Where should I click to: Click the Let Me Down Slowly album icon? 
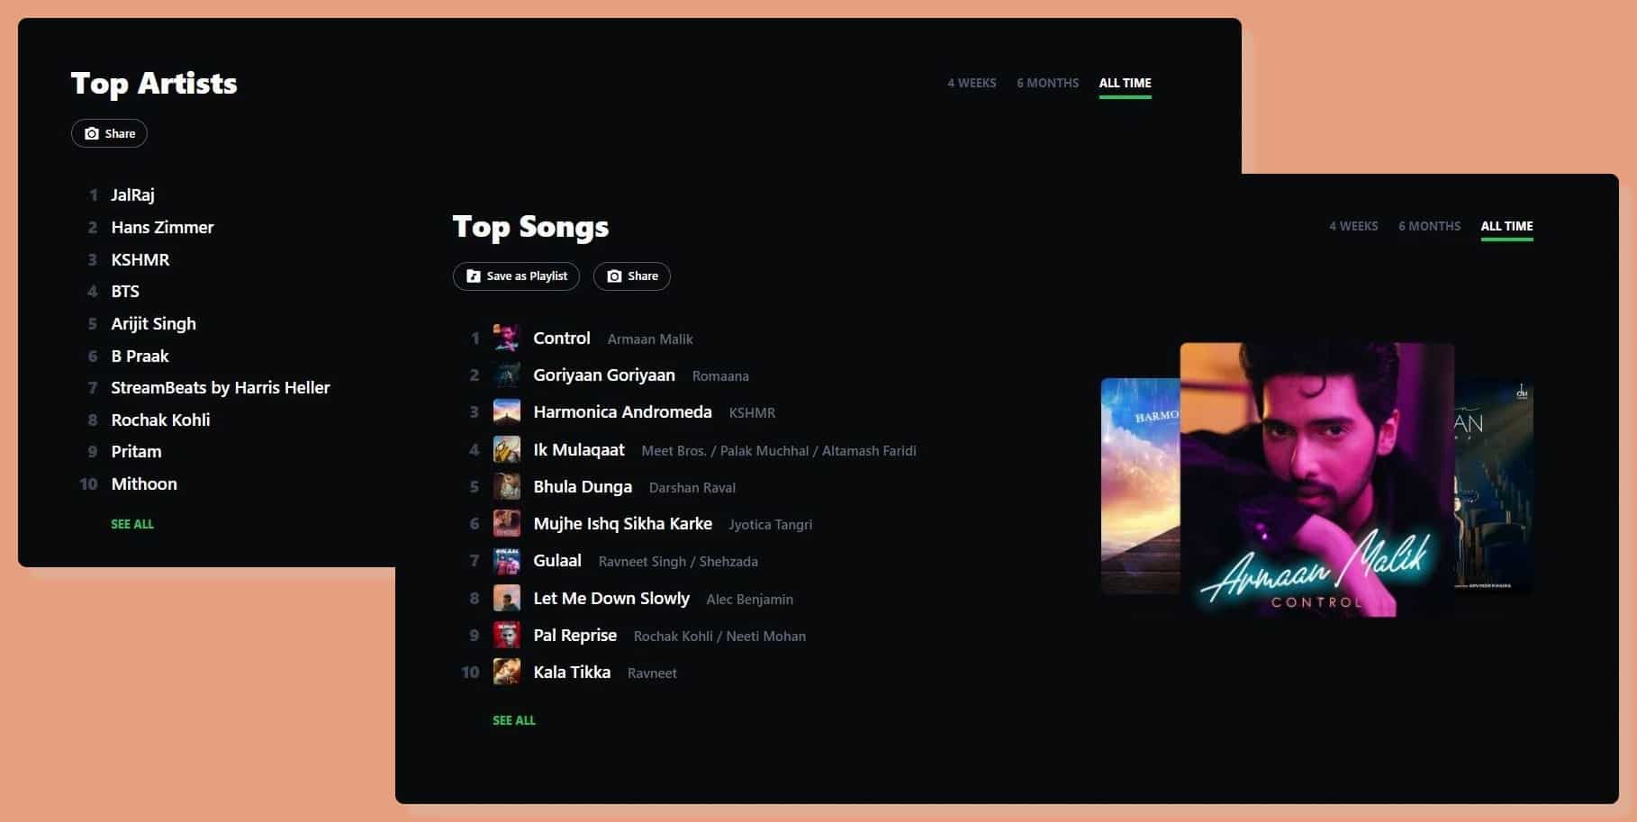click(507, 598)
